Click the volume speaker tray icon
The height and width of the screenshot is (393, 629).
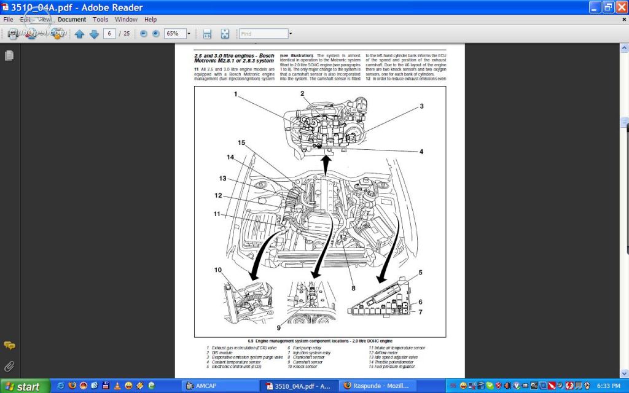507,386
